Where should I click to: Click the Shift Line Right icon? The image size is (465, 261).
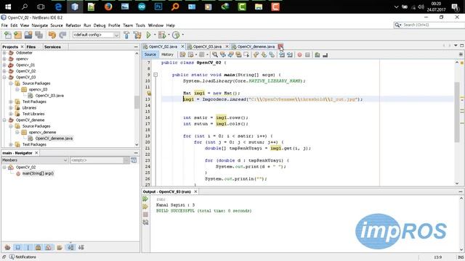coord(290,55)
